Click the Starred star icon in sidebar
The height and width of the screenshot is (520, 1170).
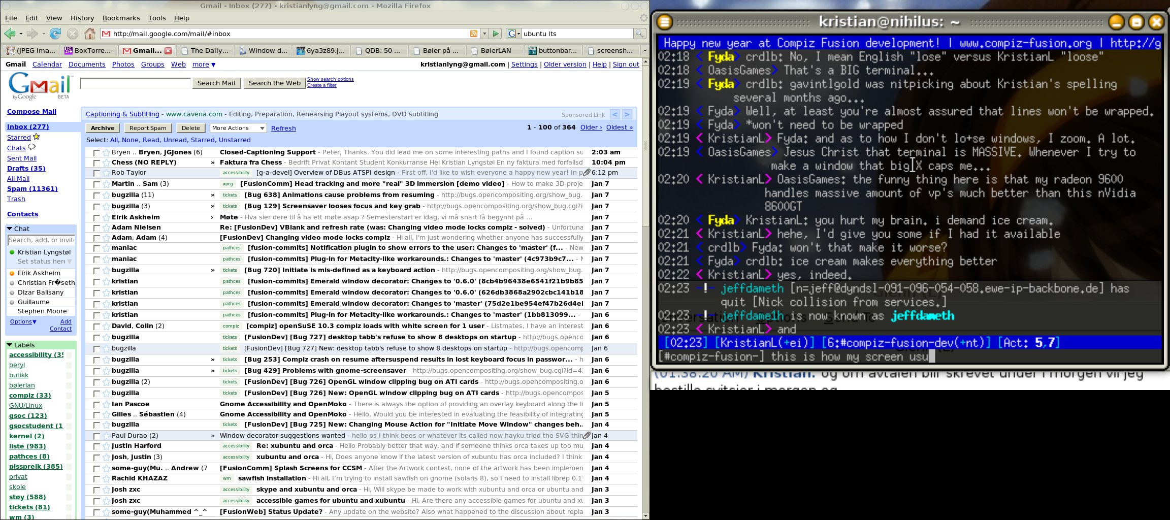37,137
